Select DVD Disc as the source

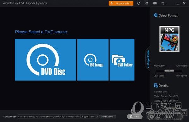(x=45, y=59)
